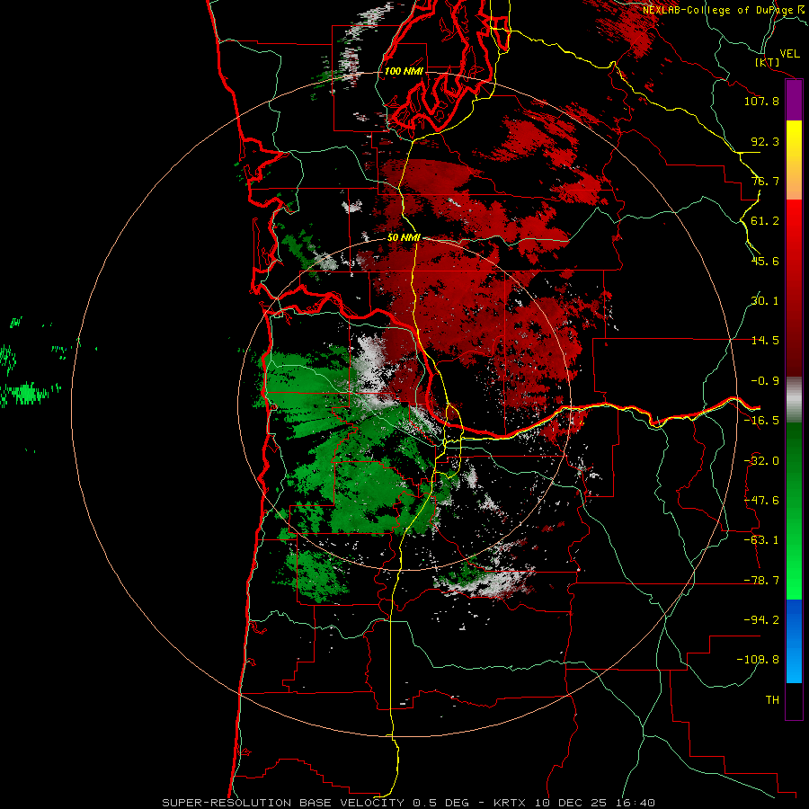Click the 14.5 velocity scale value
Image resolution: width=809 pixels, height=809 pixels.
(765, 341)
